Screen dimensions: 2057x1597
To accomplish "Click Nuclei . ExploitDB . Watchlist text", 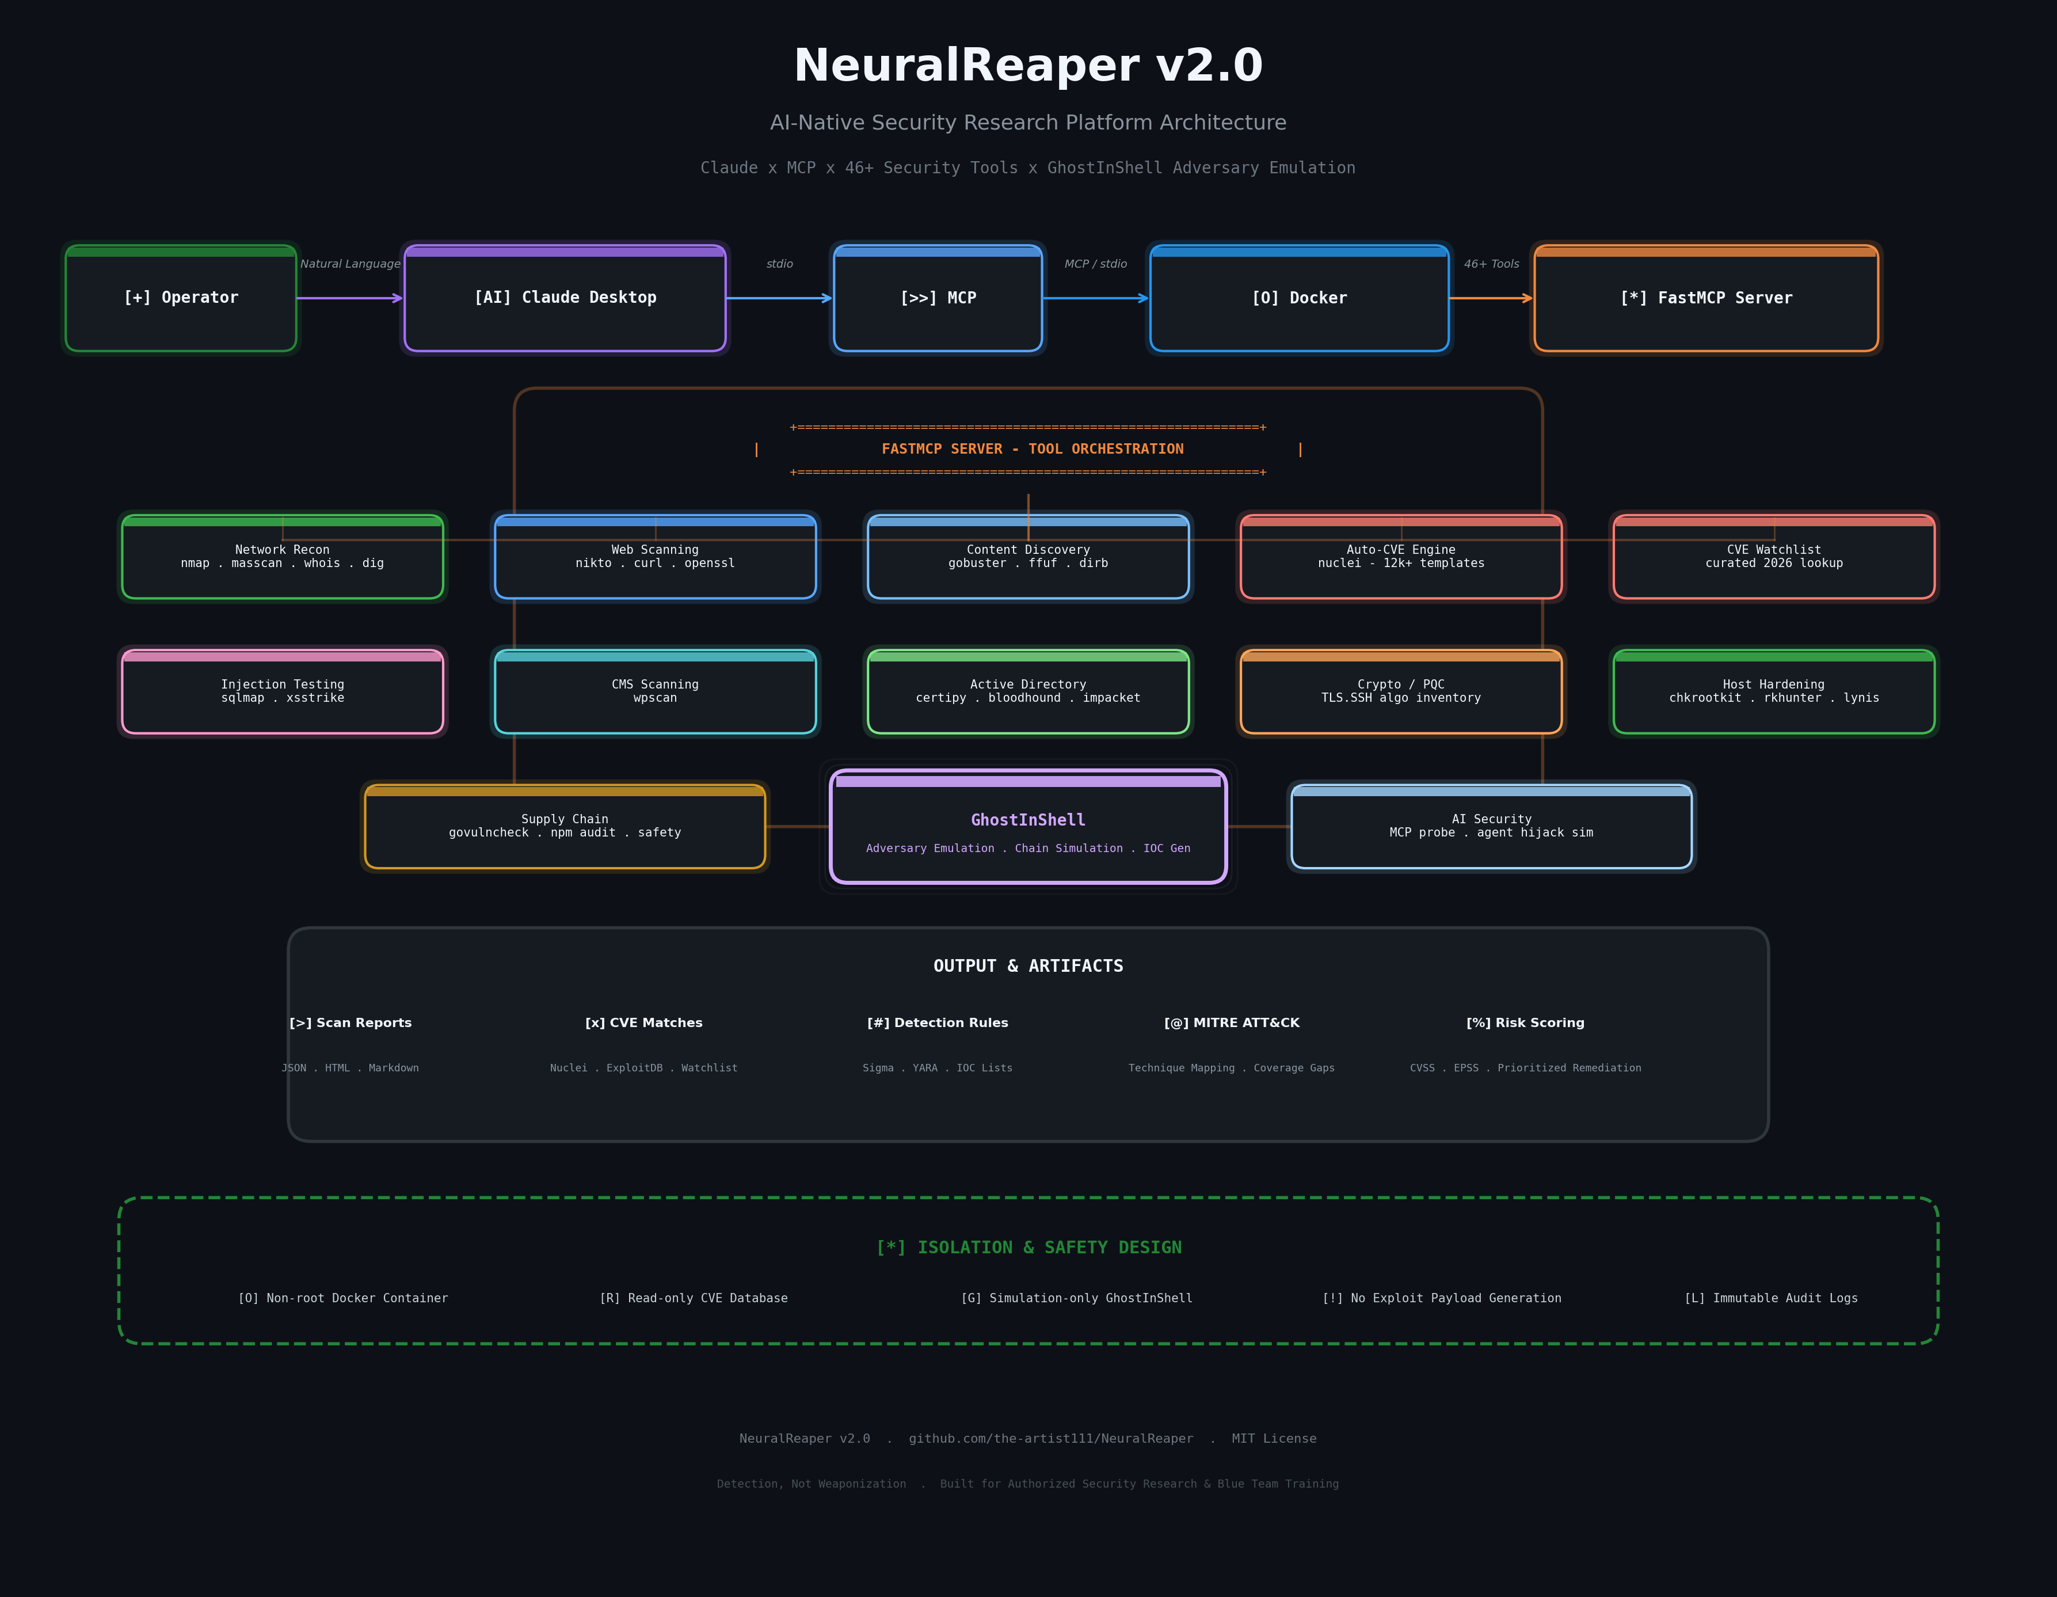I will (644, 1067).
